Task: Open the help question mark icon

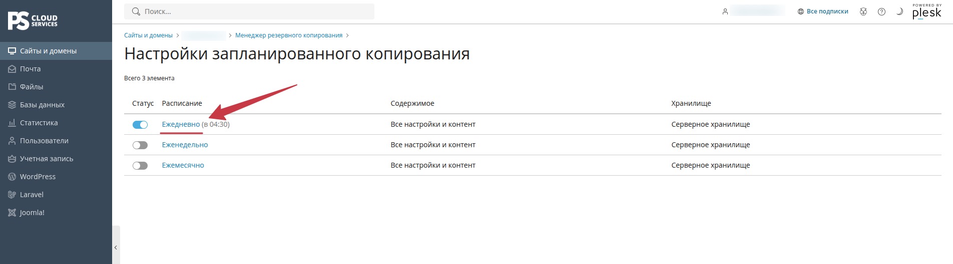Action: [881, 11]
